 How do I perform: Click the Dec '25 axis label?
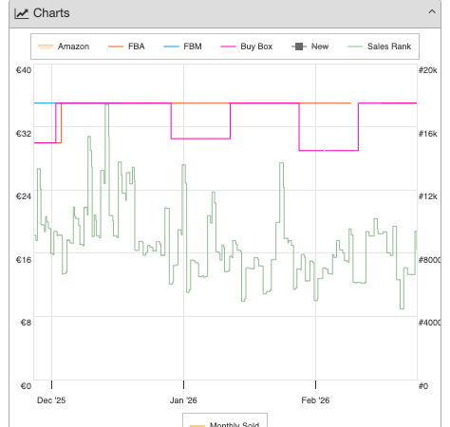click(x=51, y=400)
